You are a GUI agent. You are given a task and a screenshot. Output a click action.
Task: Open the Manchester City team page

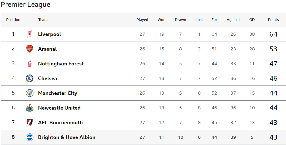click(x=58, y=93)
